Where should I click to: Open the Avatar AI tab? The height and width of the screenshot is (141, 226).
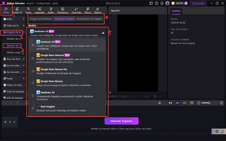[x=17, y=10]
